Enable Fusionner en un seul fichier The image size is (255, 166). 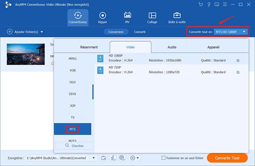[164, 158]
